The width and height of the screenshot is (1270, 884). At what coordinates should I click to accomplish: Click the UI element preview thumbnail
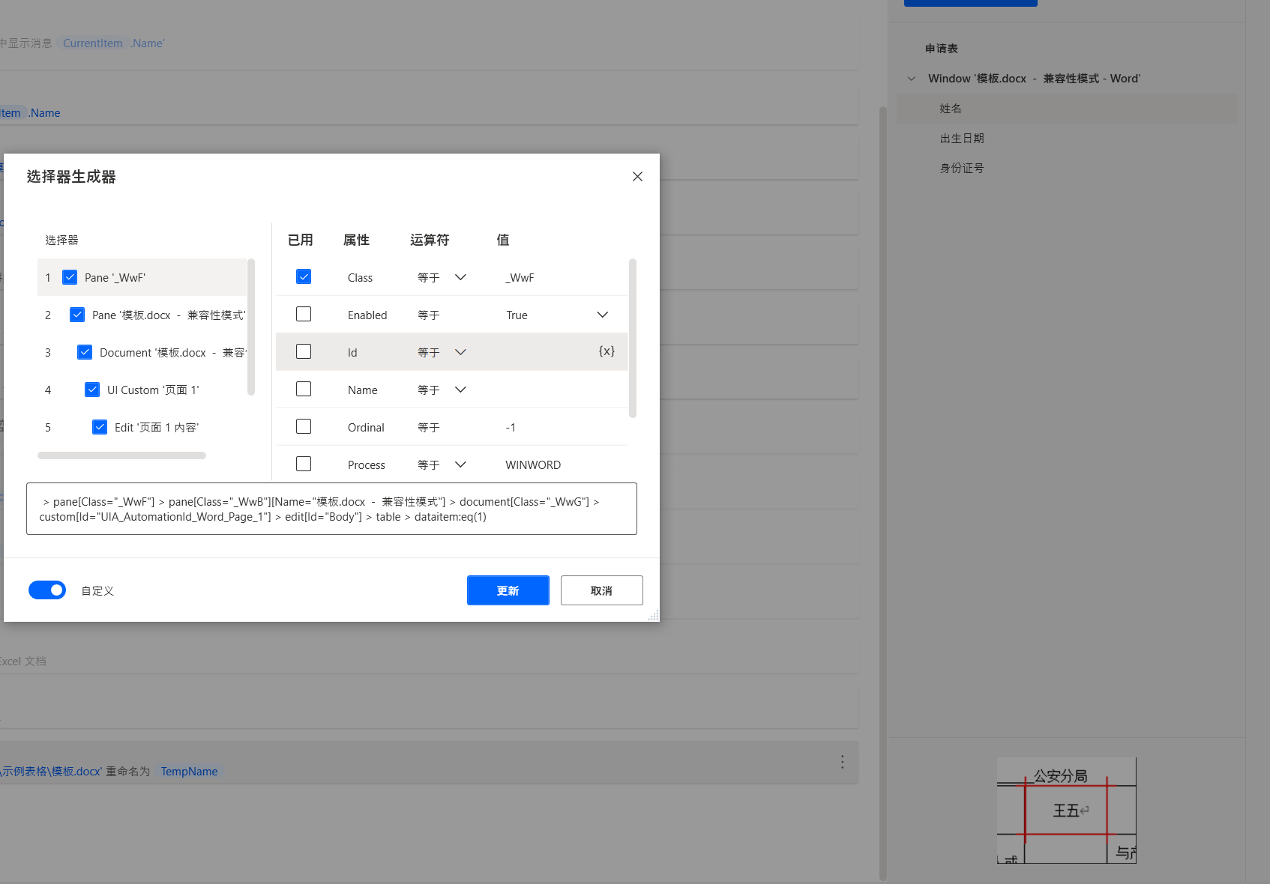tap(1066, 811)
